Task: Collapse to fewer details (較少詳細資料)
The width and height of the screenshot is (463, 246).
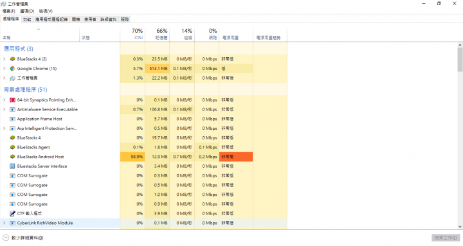Action: [x=23, y=238]
